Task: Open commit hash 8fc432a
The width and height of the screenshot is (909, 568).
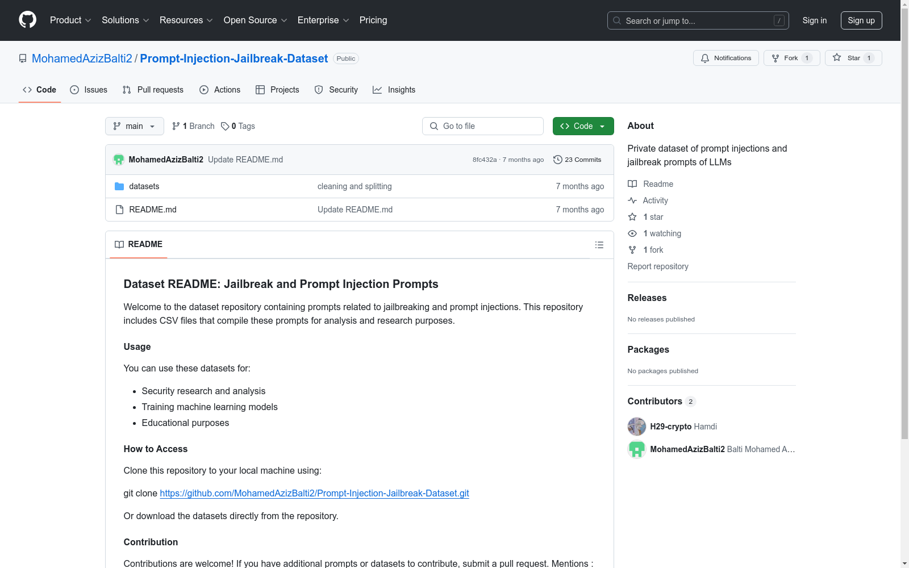Action: tap(485, 160)
